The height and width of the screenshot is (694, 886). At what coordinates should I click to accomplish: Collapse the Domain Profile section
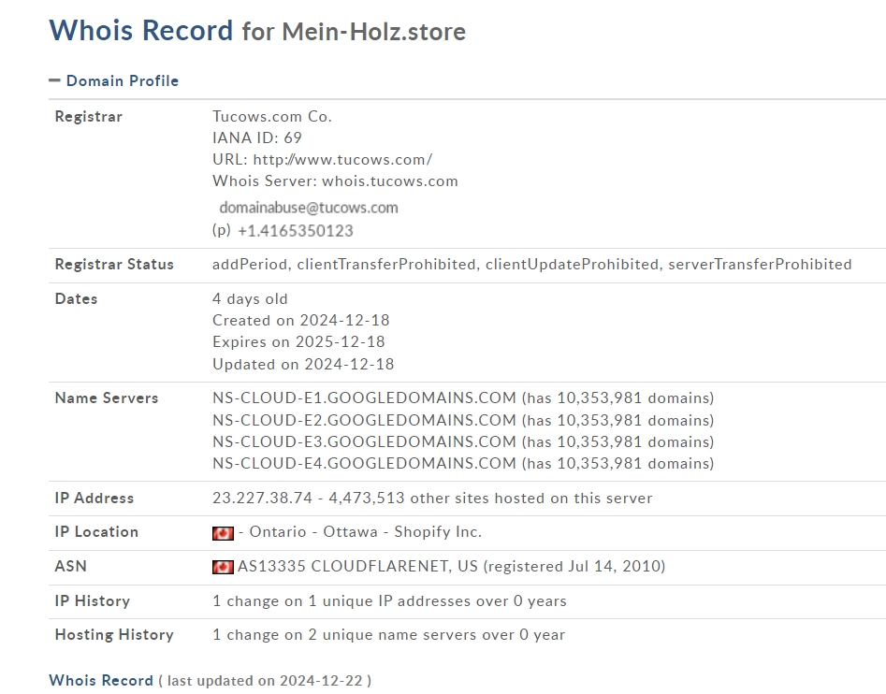click(113, 80)
